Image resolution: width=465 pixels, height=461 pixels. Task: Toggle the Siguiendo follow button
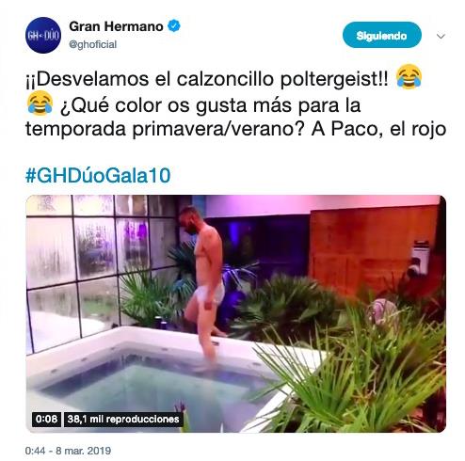(x=382, y=35)
